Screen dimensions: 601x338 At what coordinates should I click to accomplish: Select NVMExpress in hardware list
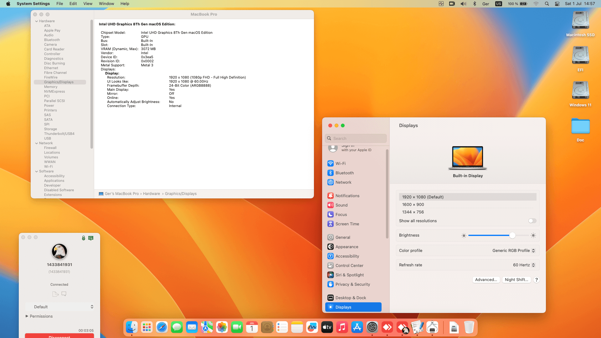pyautogui.click(x=54, y=92)
